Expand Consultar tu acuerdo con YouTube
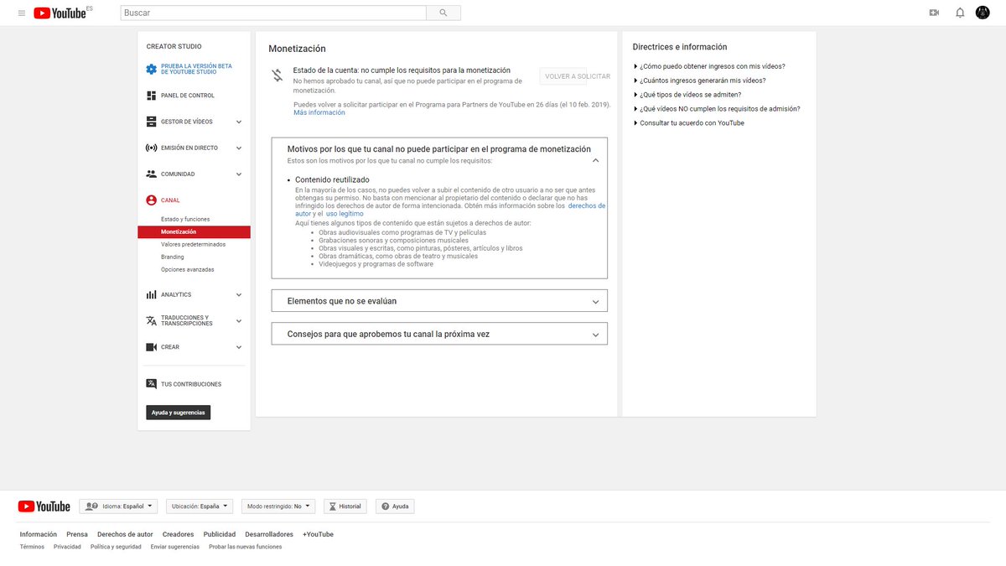Image resolution: width=1006 pixels, height=566 pixels. point(689,123)
